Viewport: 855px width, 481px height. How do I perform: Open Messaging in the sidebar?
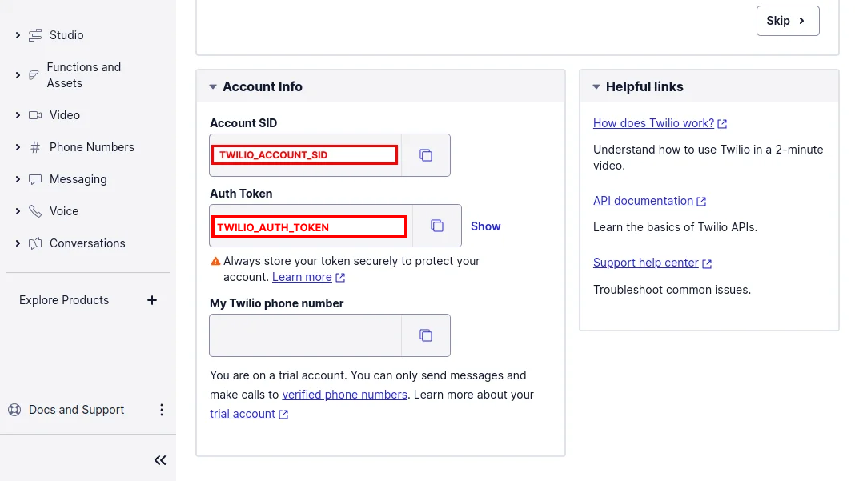[x=78, y=179]
